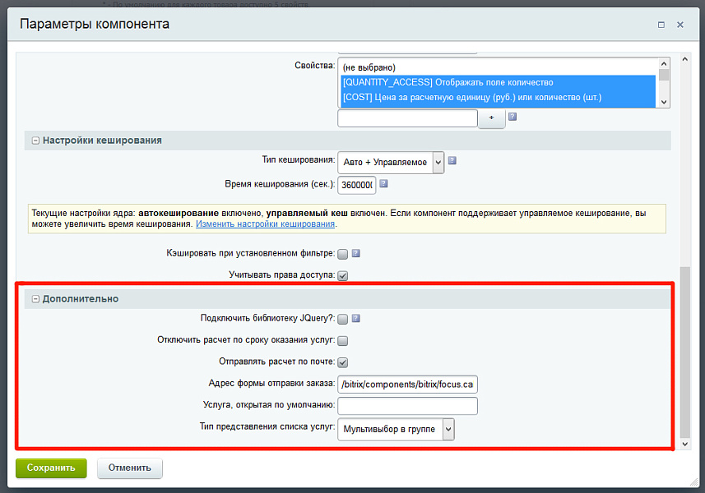Click help icon next to JQuery library option

click(356, 319)
